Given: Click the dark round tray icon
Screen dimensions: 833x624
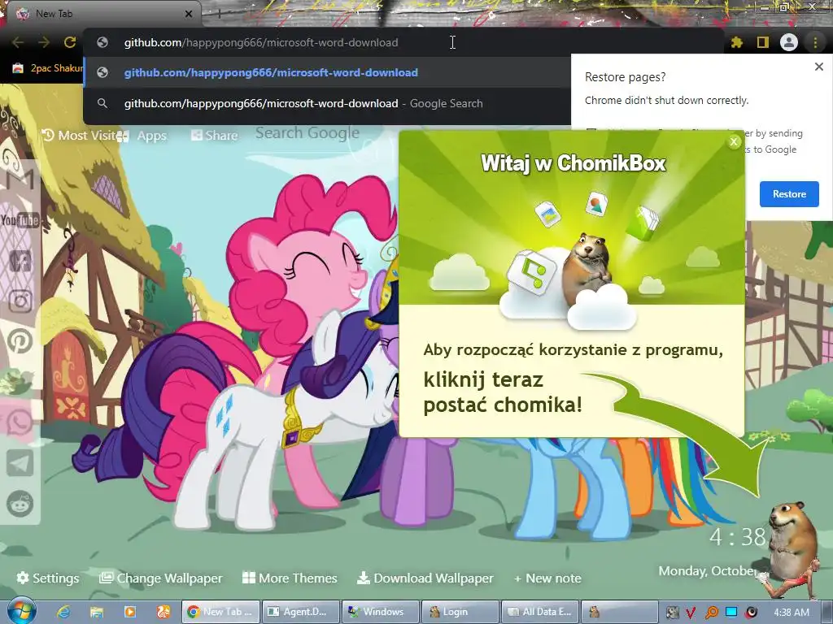Looking at the screenshot, I should [751, 613].
